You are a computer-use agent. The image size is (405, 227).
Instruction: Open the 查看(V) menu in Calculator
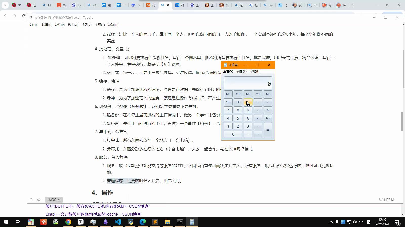coord(228,71)
